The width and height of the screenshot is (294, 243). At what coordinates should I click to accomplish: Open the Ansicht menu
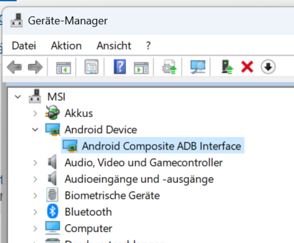coord(114,46)
